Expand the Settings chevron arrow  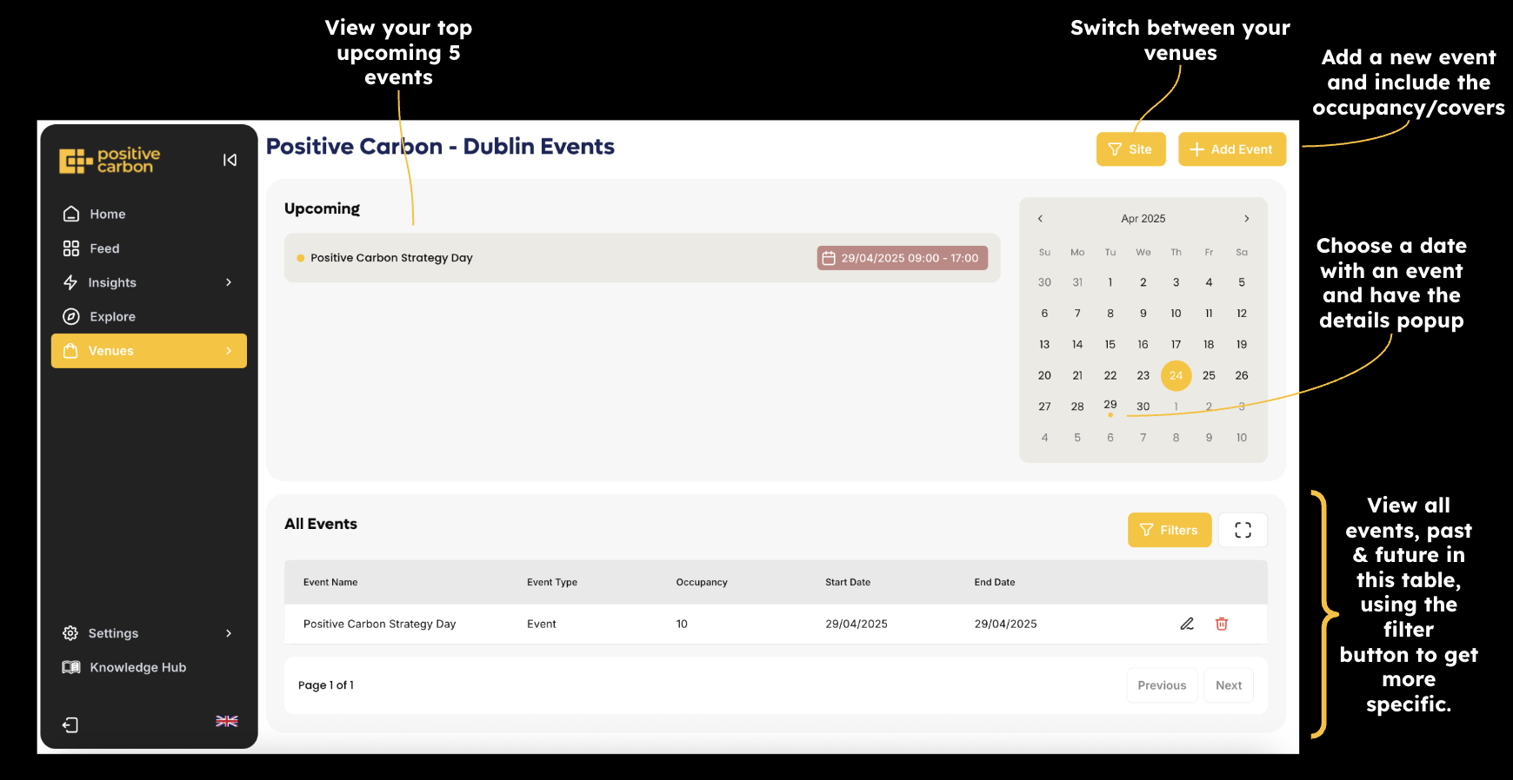coord(229,633)
